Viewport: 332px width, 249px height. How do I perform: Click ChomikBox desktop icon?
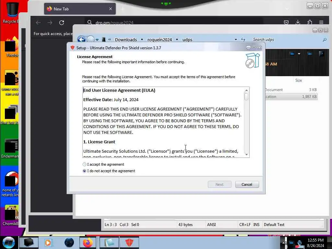coord(11,215)
